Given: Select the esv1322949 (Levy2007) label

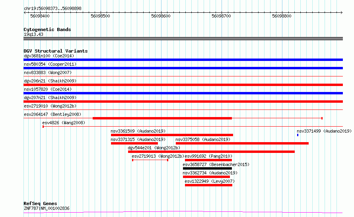Looking at the screenshot, I should [210, 181].
